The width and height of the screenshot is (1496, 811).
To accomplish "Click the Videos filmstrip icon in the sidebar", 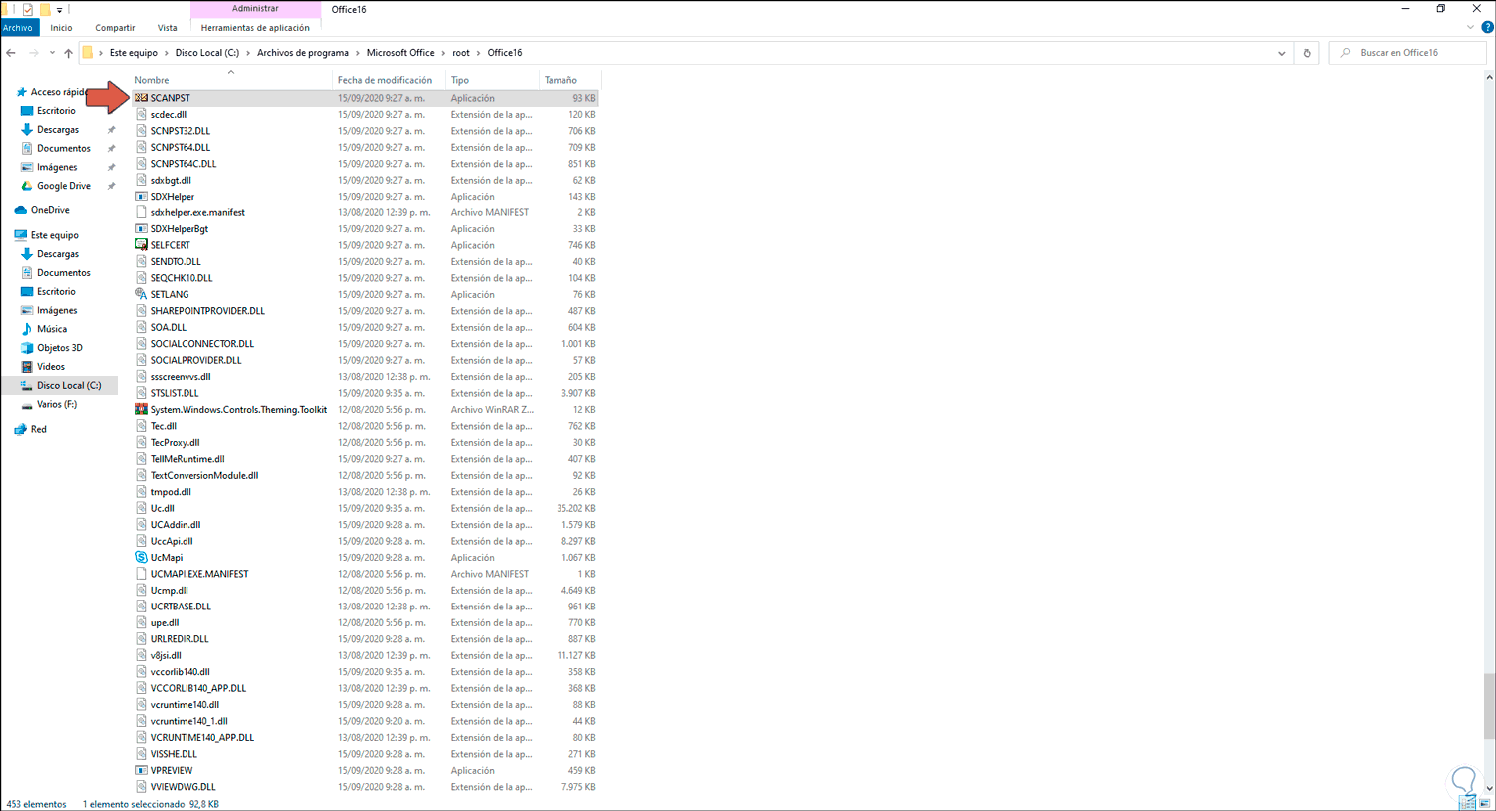I will 27,367.
